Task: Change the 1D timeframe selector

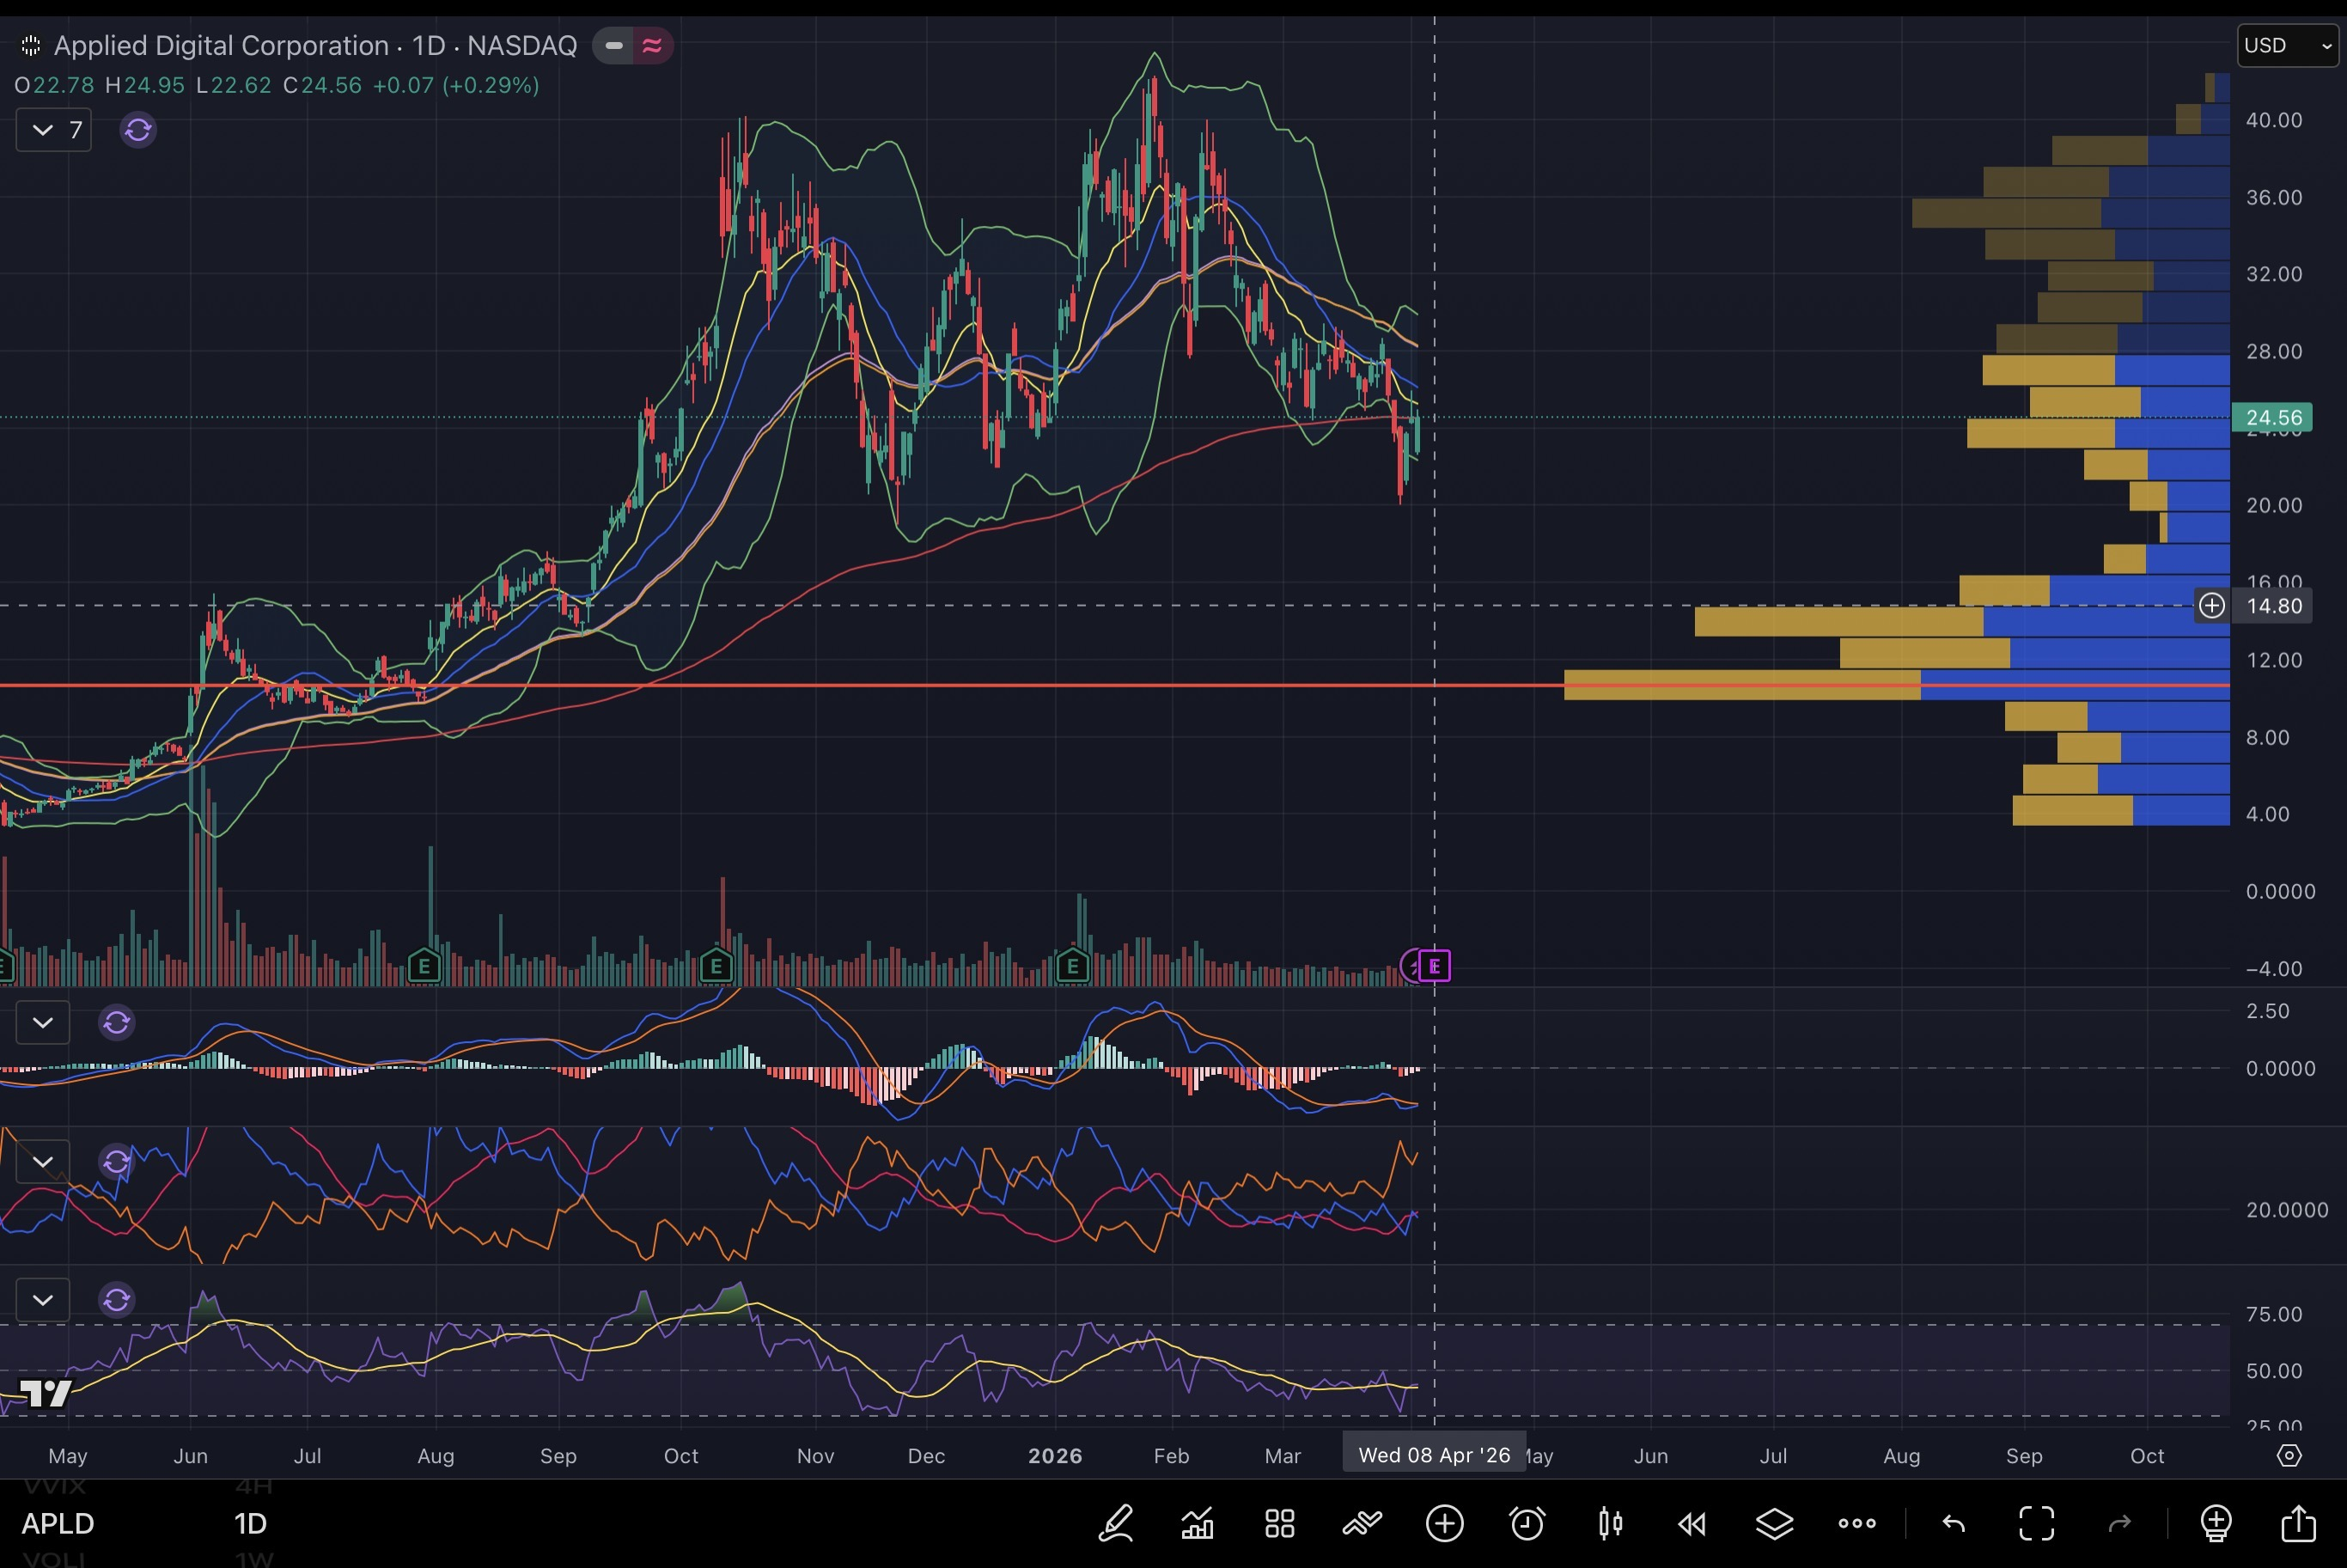Action: pyautogui.click(x=250, y=1523)
